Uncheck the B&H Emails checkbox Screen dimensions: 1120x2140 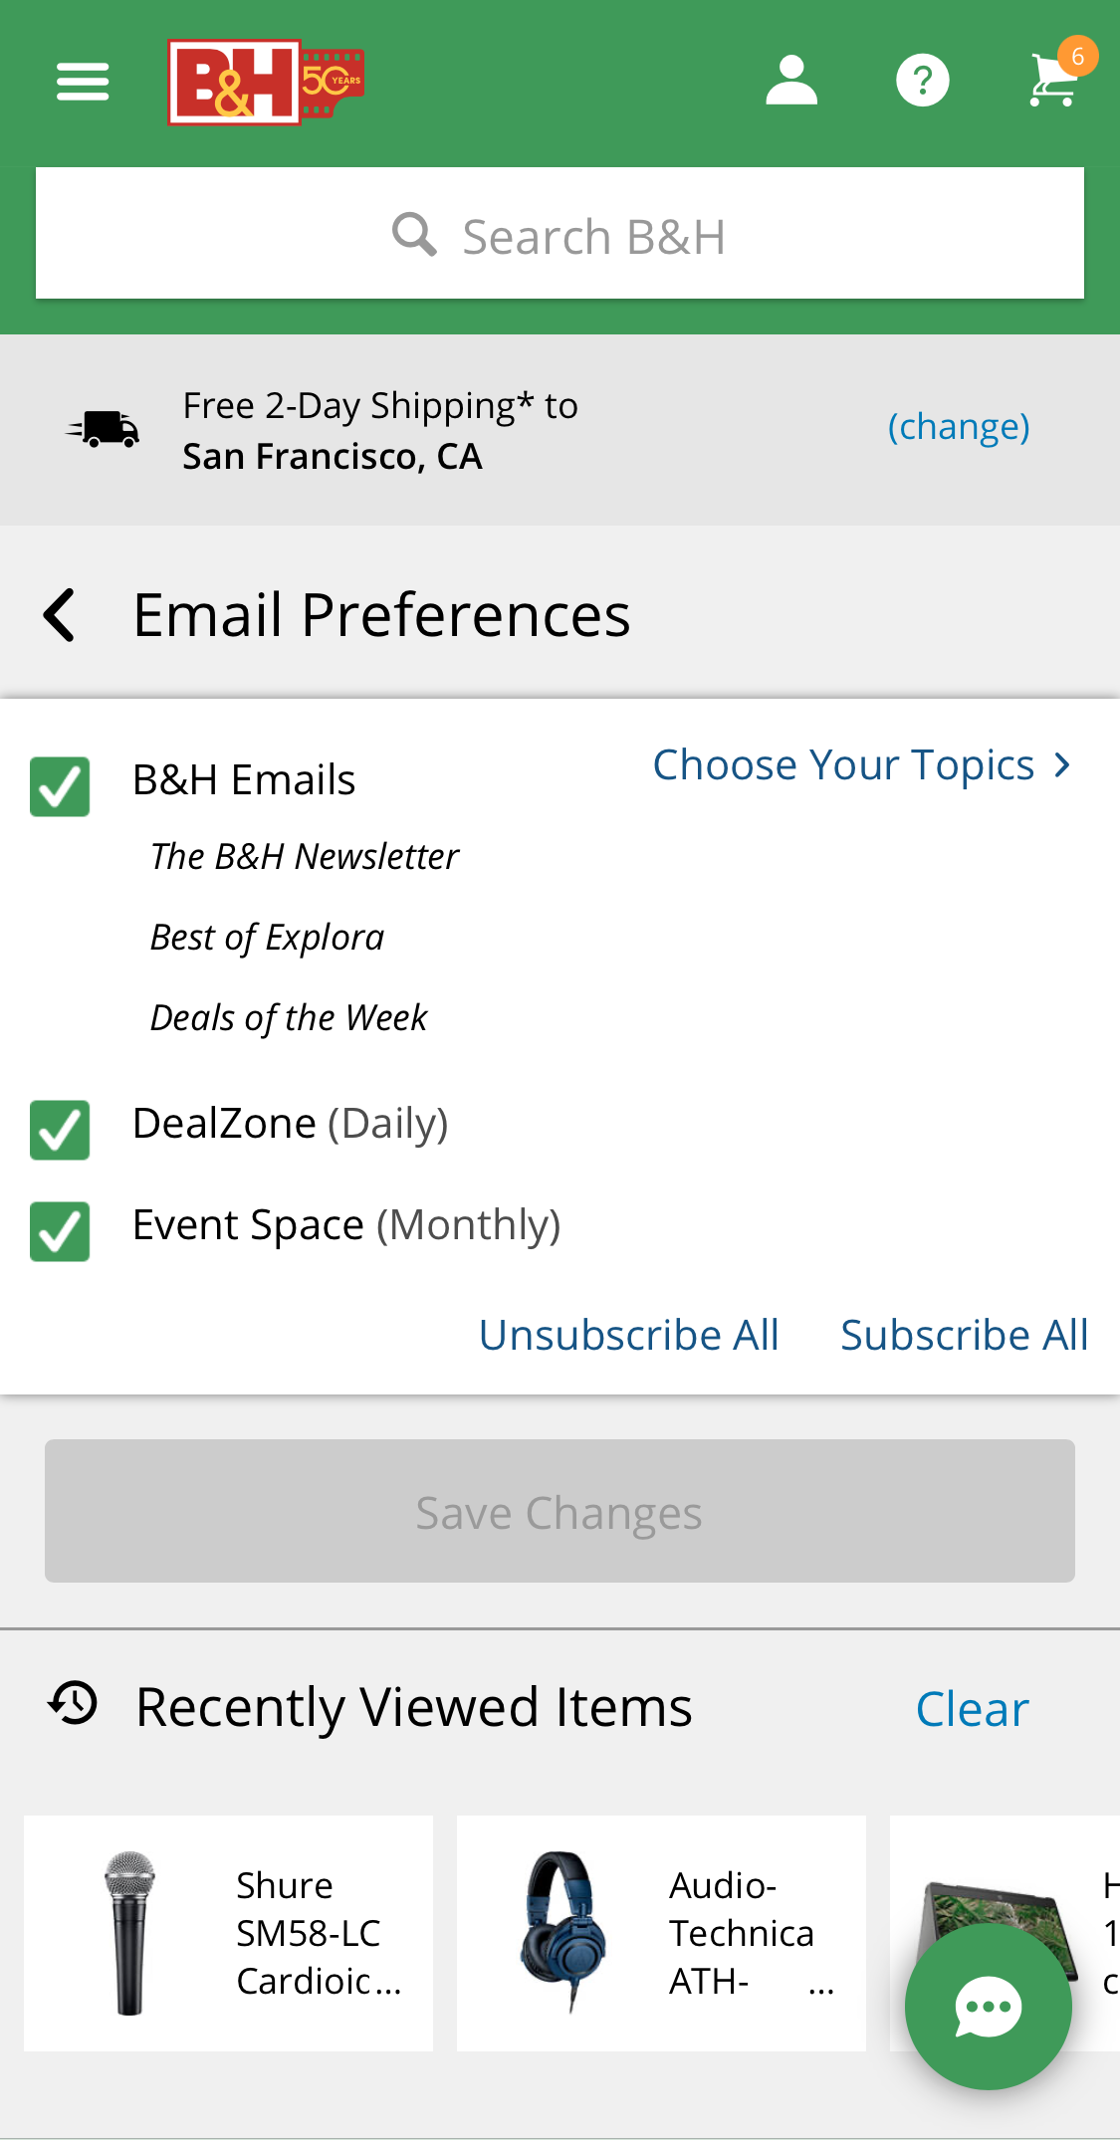(60, 786)
